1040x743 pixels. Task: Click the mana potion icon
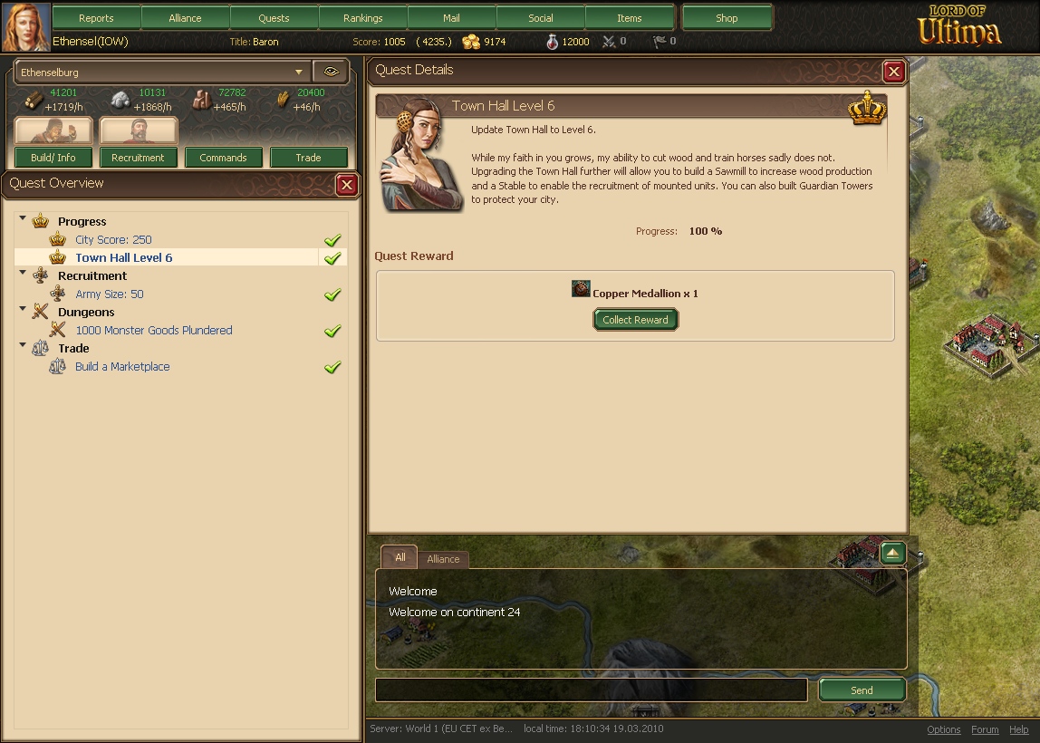point(552,42)
